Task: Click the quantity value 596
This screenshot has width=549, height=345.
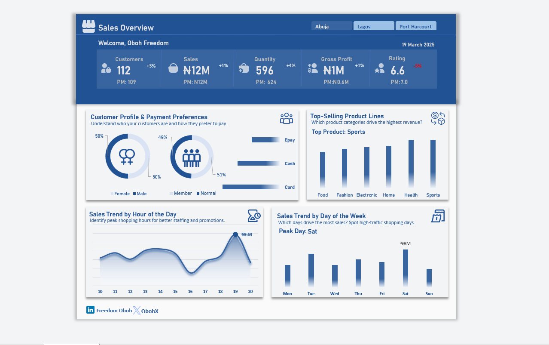Action: click(265, 71)
